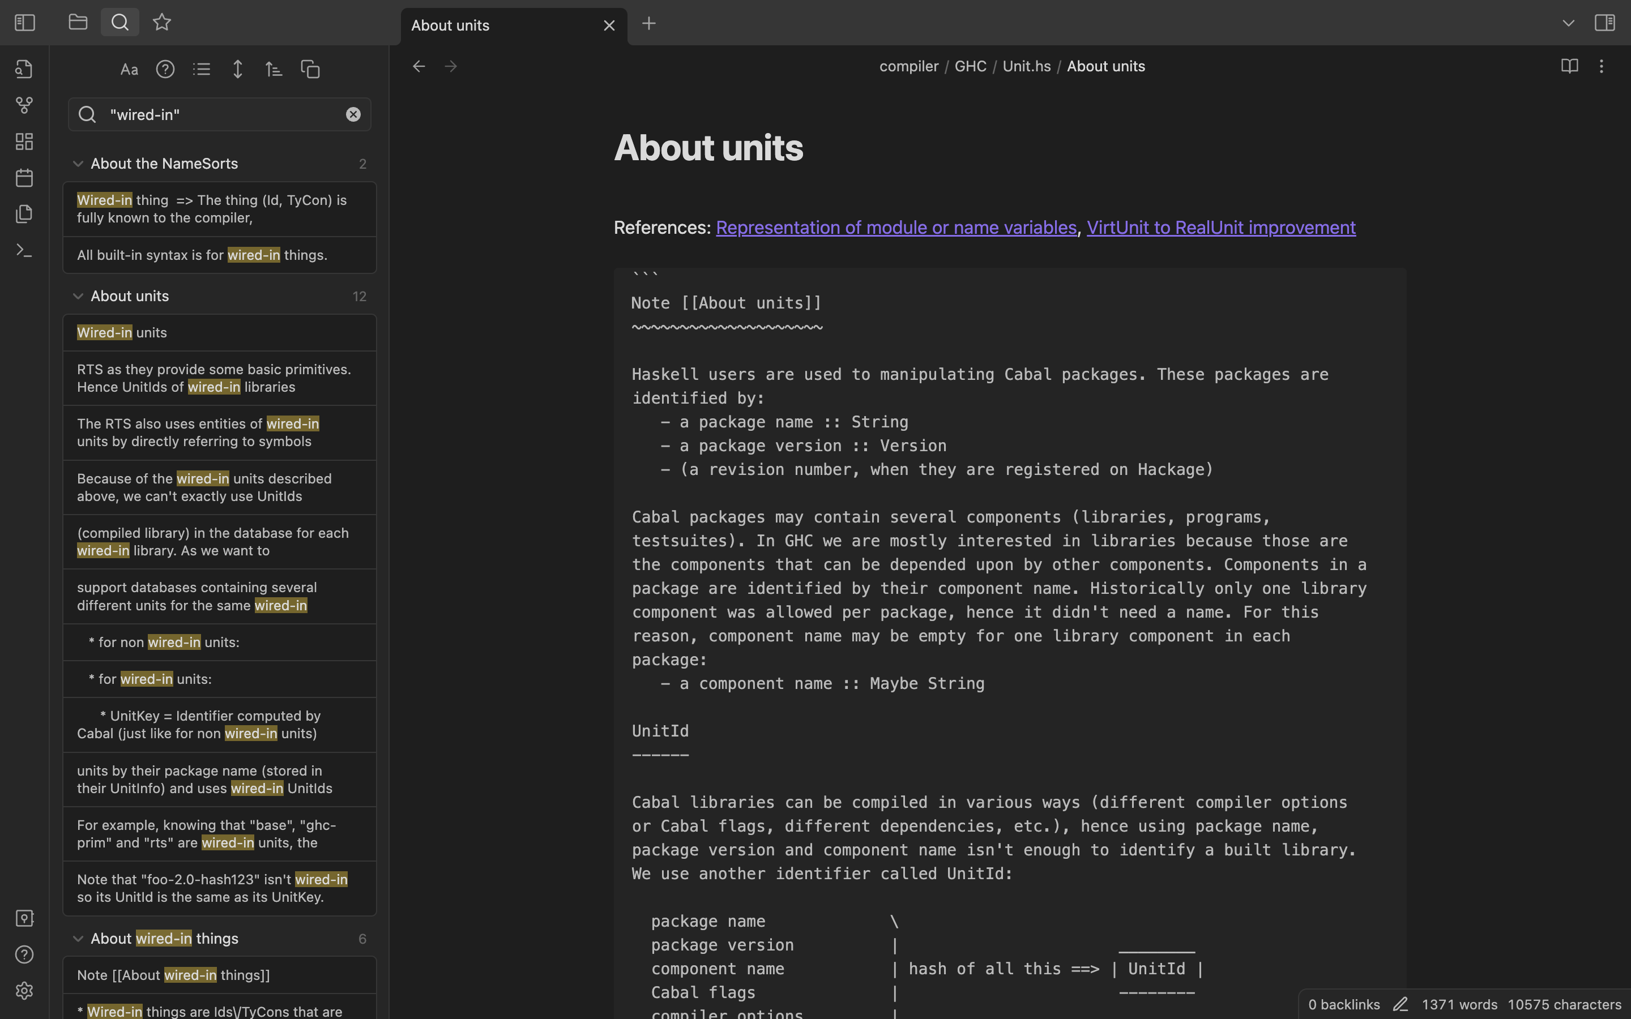Open VirtUnit to RealUnit improvement link
This screenshot has width=1631, height=1019.
pyautogui.click(x=1220, y=228)
